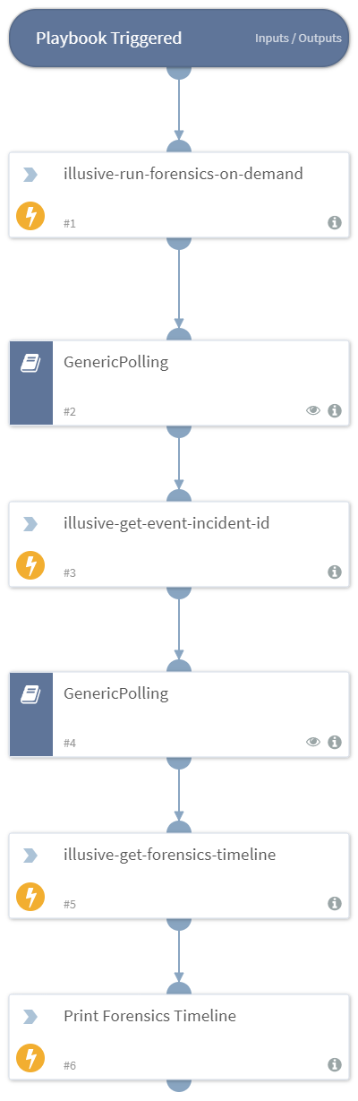Toggle eye icon on GenericPolling task #4
The image size is (358, 1101).
coord(313,743)
